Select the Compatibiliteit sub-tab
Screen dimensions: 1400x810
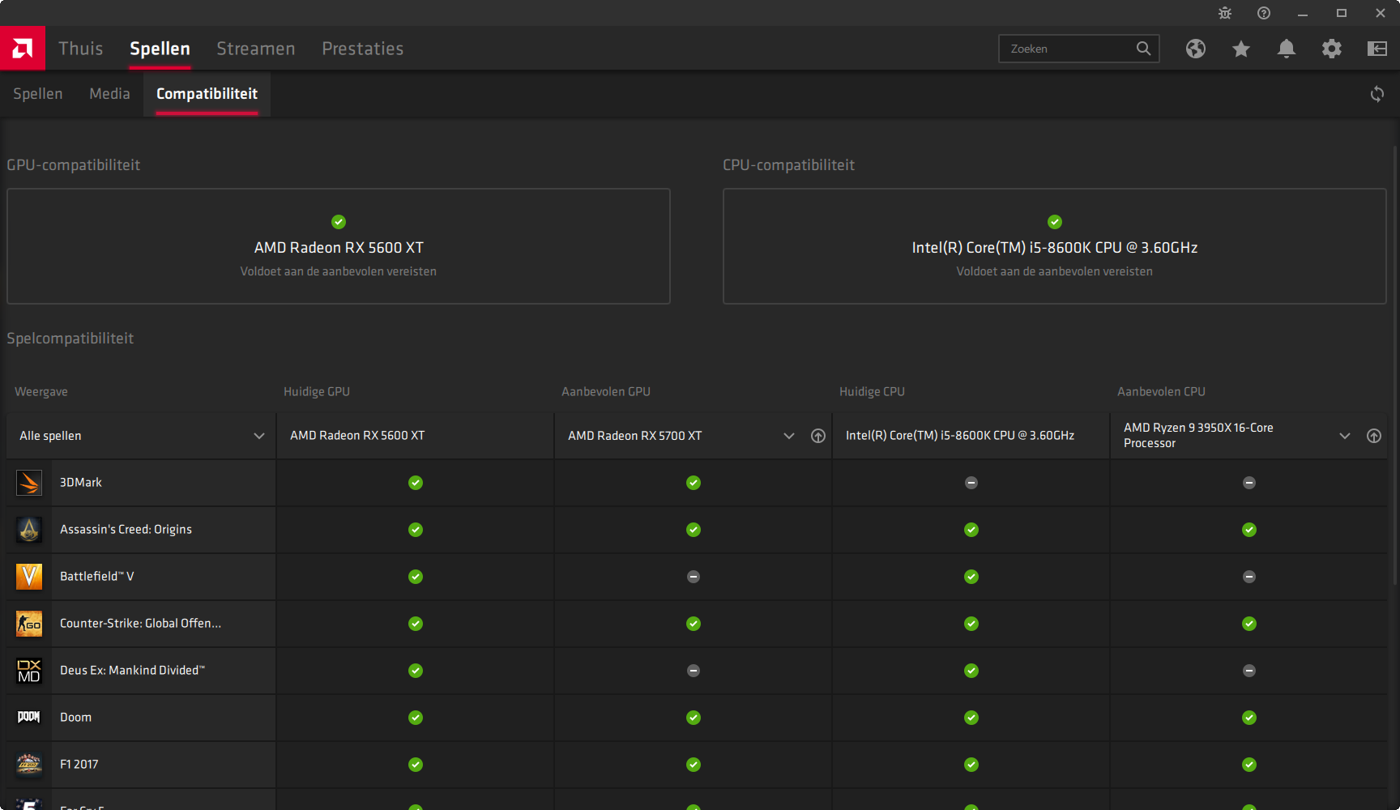207,94
